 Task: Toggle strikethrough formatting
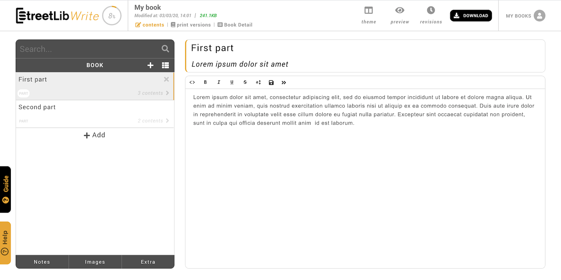click(x=245, y=82)
